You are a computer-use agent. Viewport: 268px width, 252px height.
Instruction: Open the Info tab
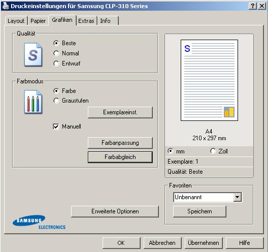click(x=108, y=21)
